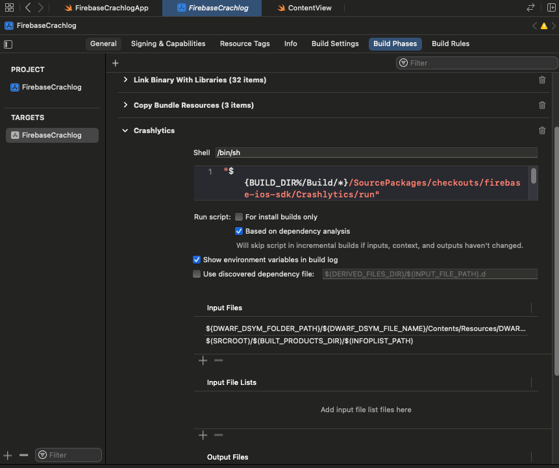559x468 pixels.
Task: Uncheck Based on dependency analysis
Action: (239, 231)
